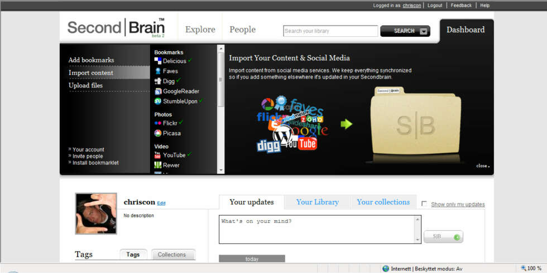Go to the People menu
This screenshot has width=547, height=273.
(242, 30)
